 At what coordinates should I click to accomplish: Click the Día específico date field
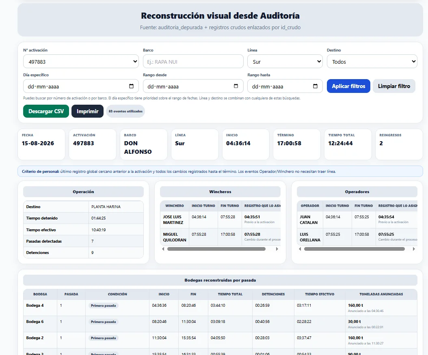click(x=81, y=86)
